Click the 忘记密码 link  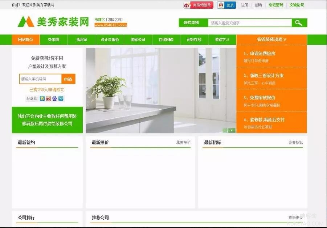coord(276,5)
